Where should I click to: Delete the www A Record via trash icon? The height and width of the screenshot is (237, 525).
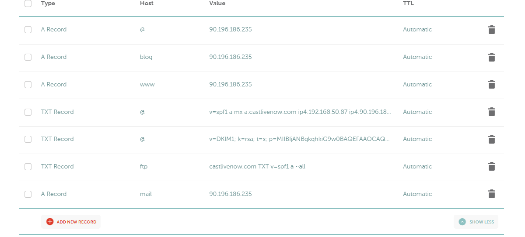pyautogui.click(x=492, y=84)
